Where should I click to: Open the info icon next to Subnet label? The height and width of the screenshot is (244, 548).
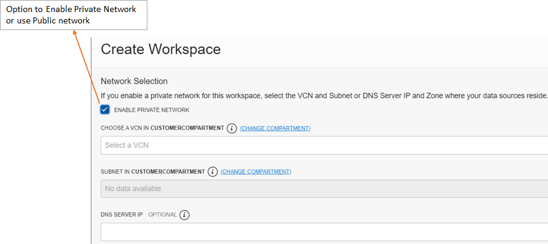(x=212, y=172)
